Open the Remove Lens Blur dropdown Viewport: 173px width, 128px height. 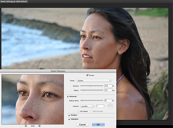tap(87, 106)
